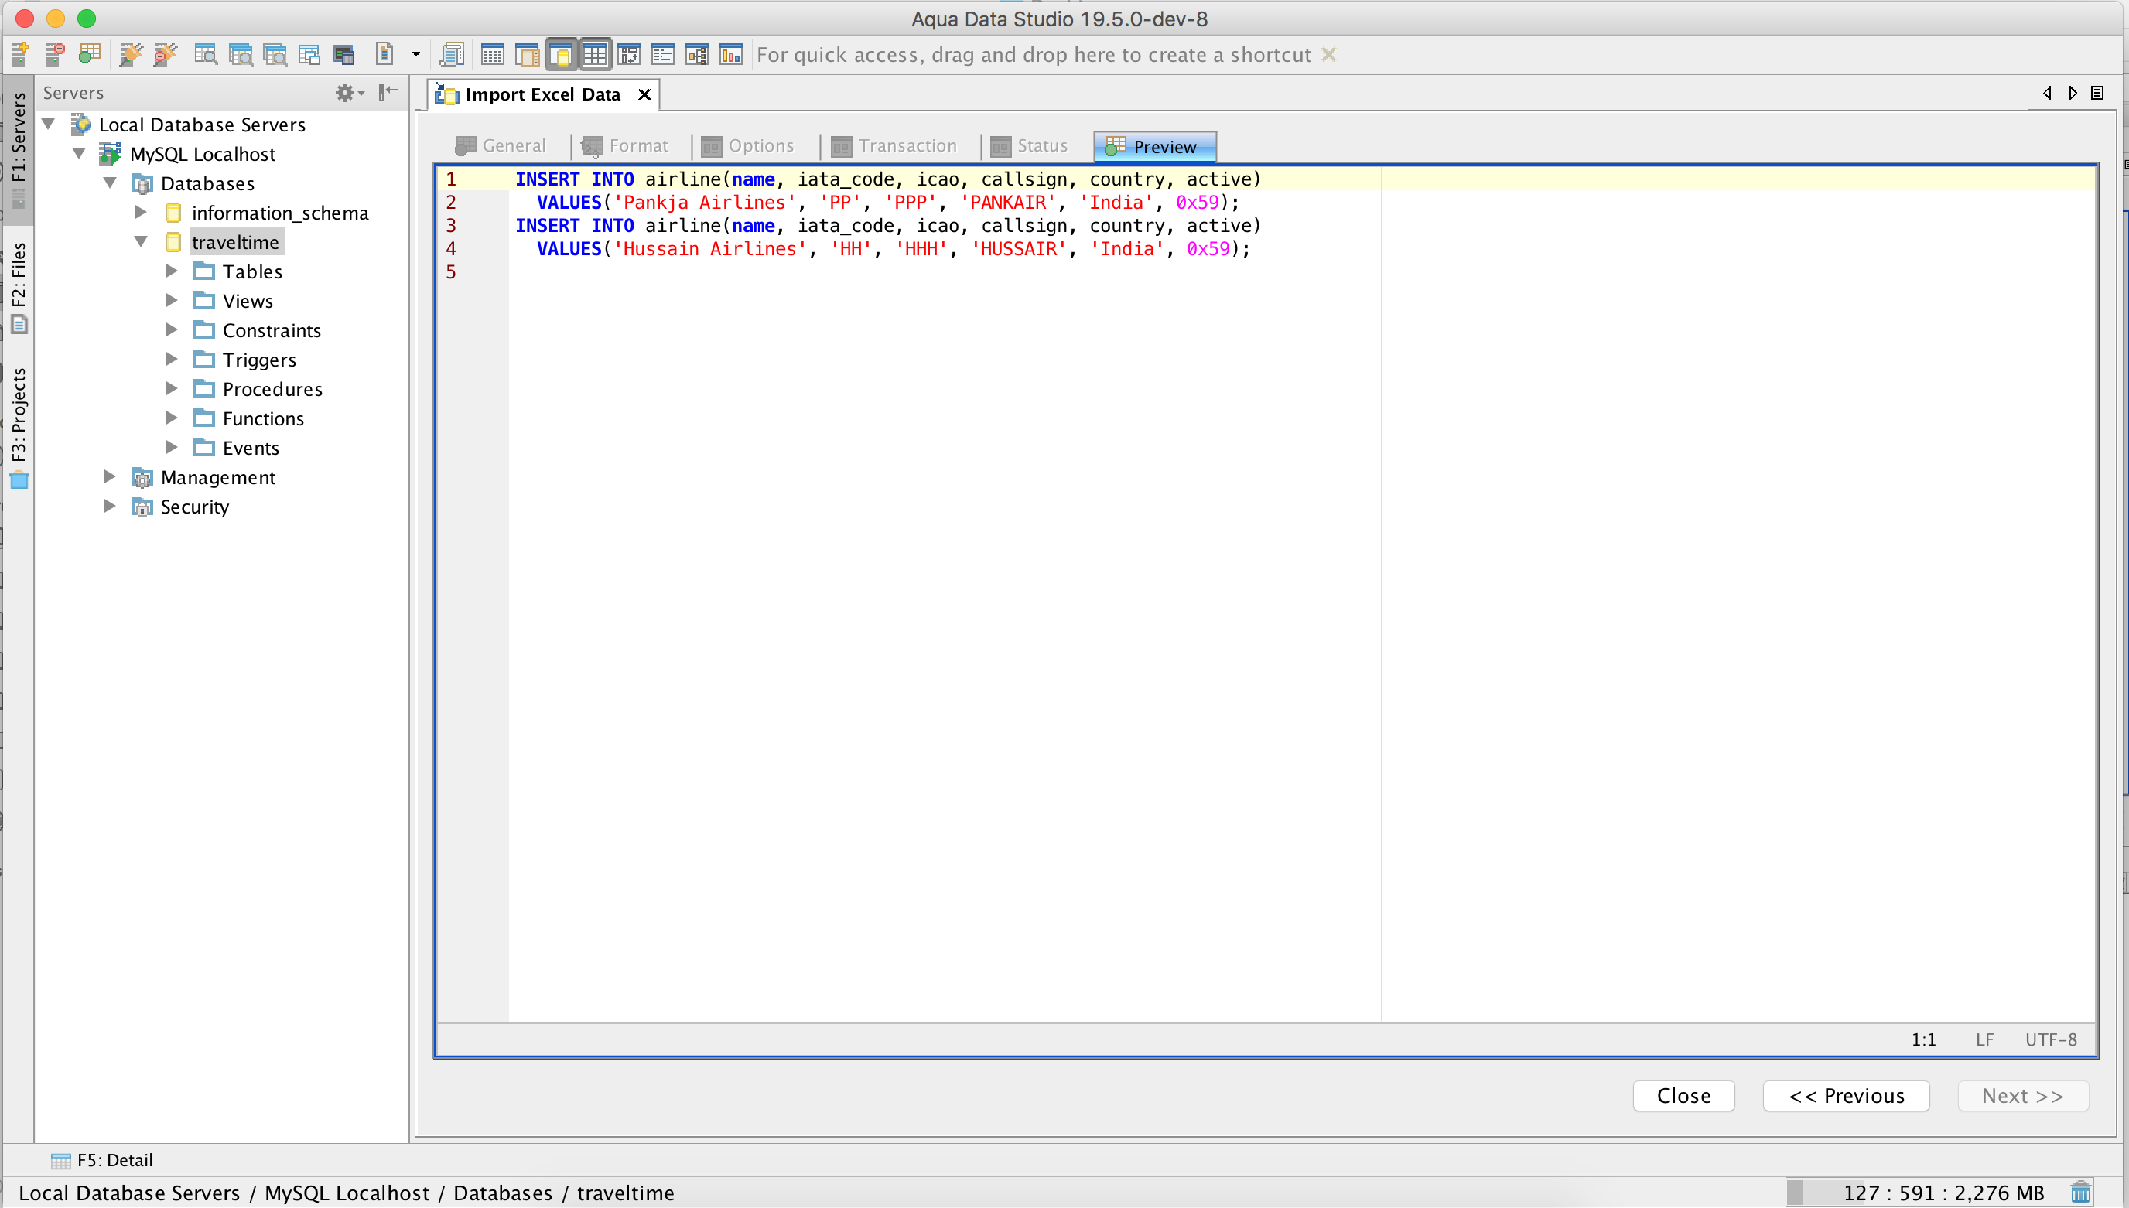The height and width of the screenshot is (1208, 2129).
Task: Toggle the highlighted yellow database toolbar icon
Action: coord(561,55)
